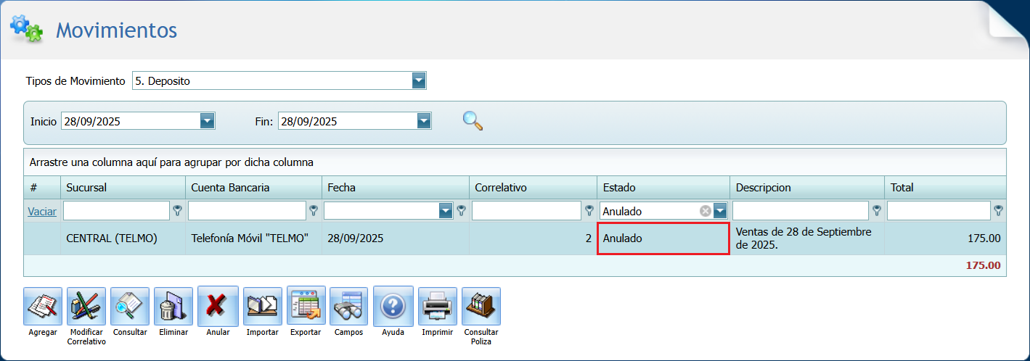Click the Exportar spreadsheet icon
The width and height of the screenshot is (1030, 361).
point(306,307)
